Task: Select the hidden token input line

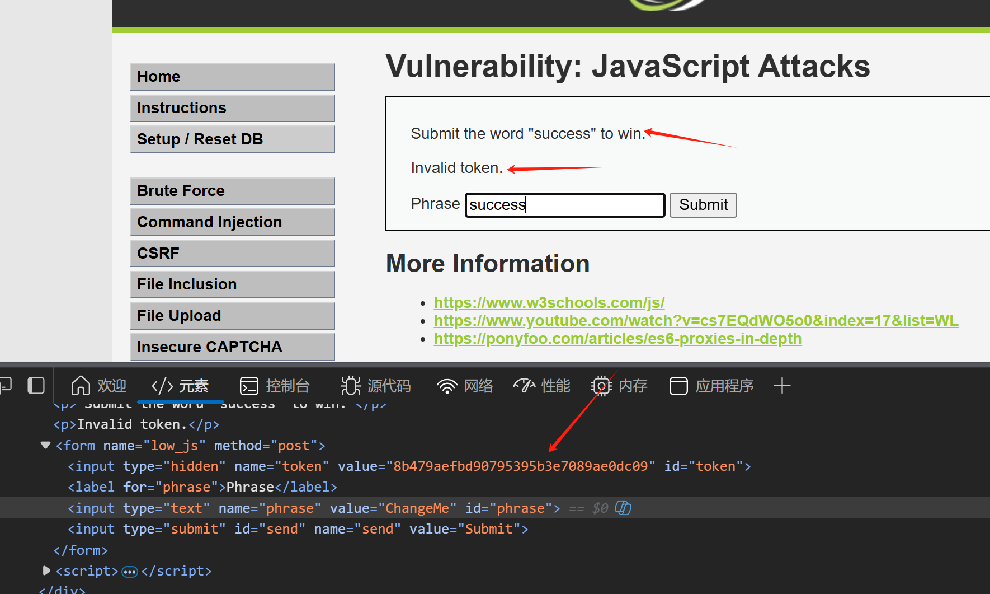Action: [x=409, y=466]
